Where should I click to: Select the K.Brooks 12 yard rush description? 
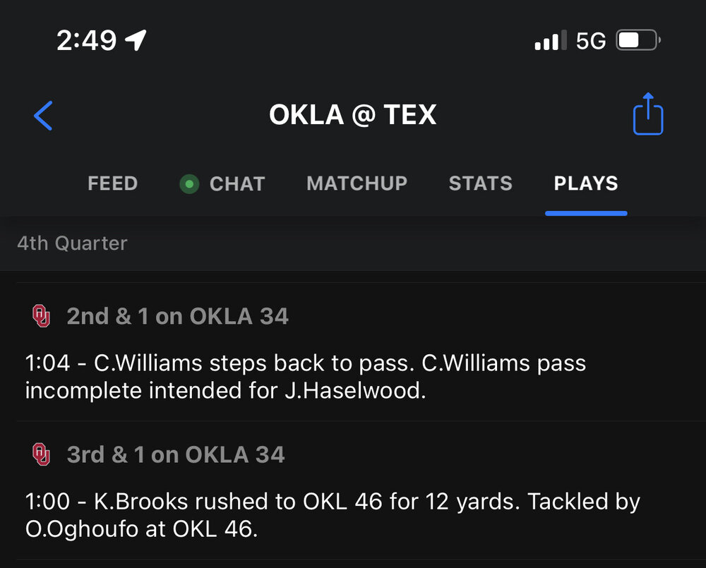(x=332, y=514)
